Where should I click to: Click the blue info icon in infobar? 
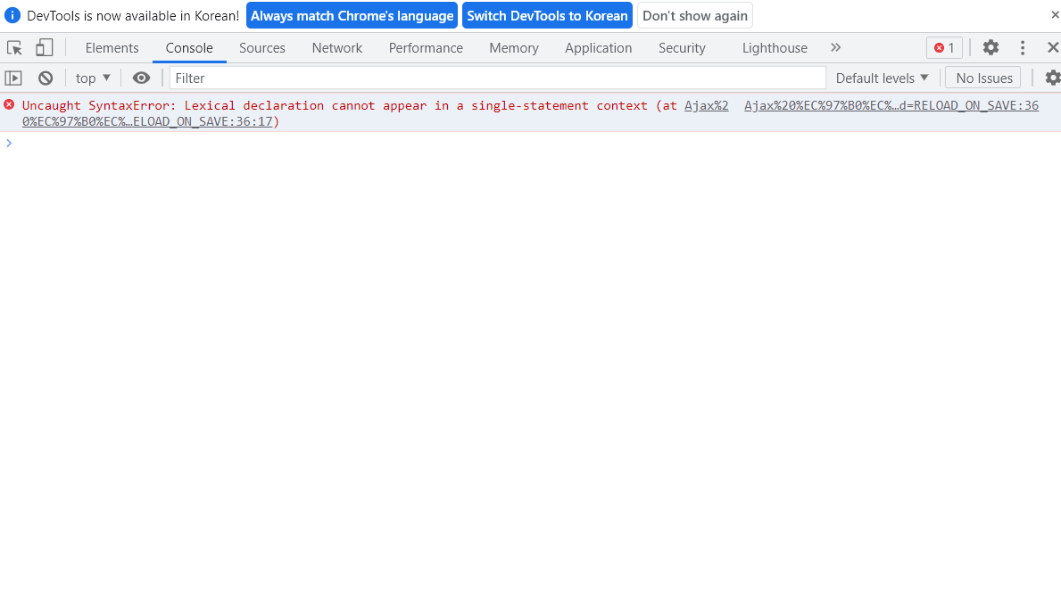(12, 15)
